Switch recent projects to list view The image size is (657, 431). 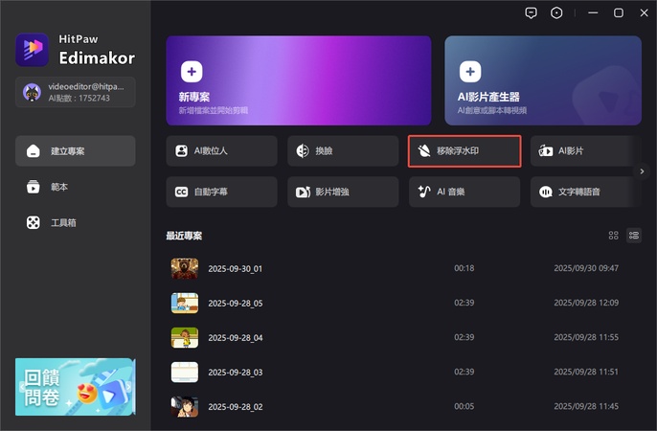pyautogui.click(x=634, y=236)
